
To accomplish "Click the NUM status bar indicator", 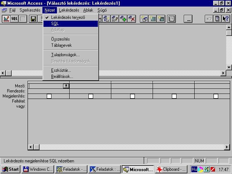I will [x=199, y=161].
